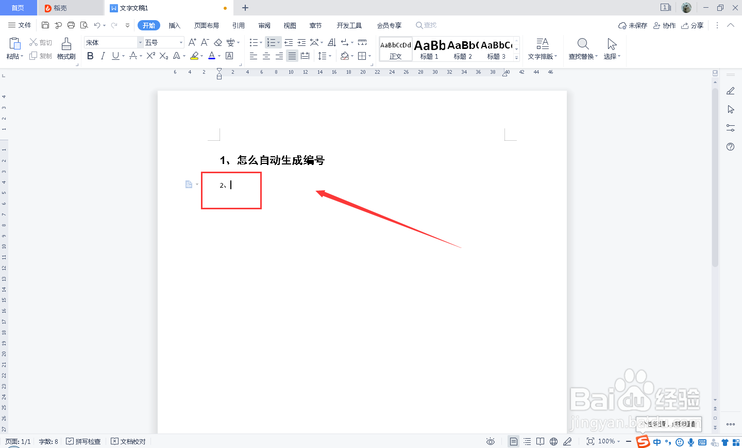Open Find and Replace (查找替换)
The image size is (742, 448).
pos(582,49)
